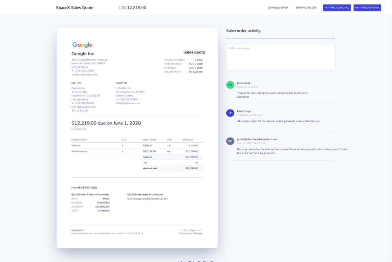Image resolution: width=392 pixels, height=262 pixels.
Task: Click 'UNIT PRICE' column header
Action: (150, 140)
